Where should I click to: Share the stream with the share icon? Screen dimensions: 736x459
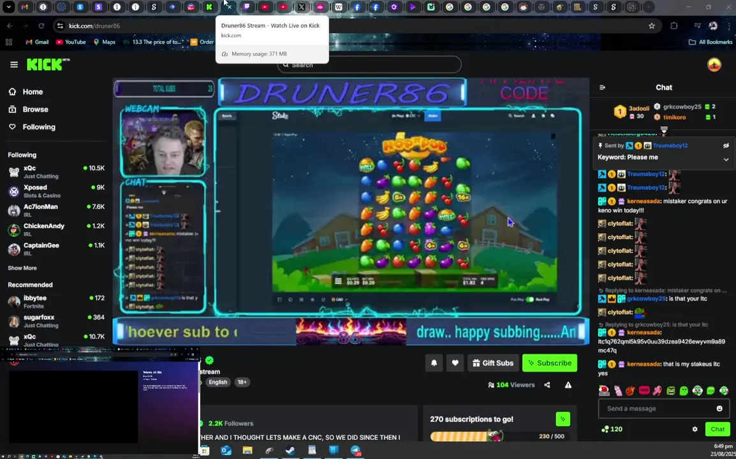[547, 385]
